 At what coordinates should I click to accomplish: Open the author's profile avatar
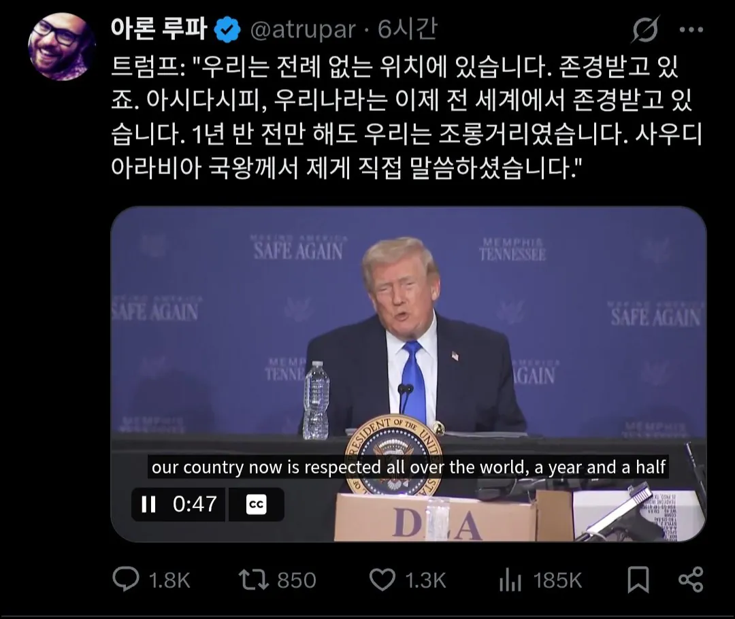point(62,47)
